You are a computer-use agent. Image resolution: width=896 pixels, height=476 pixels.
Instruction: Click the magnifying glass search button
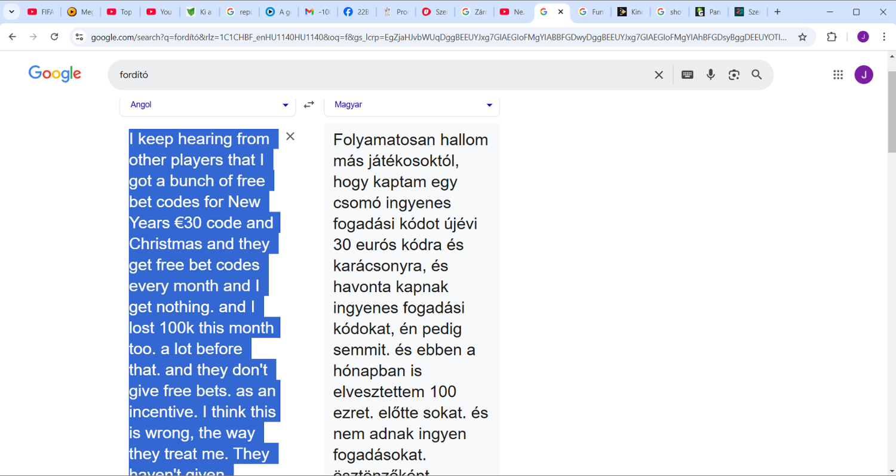(x=757, y=75)
